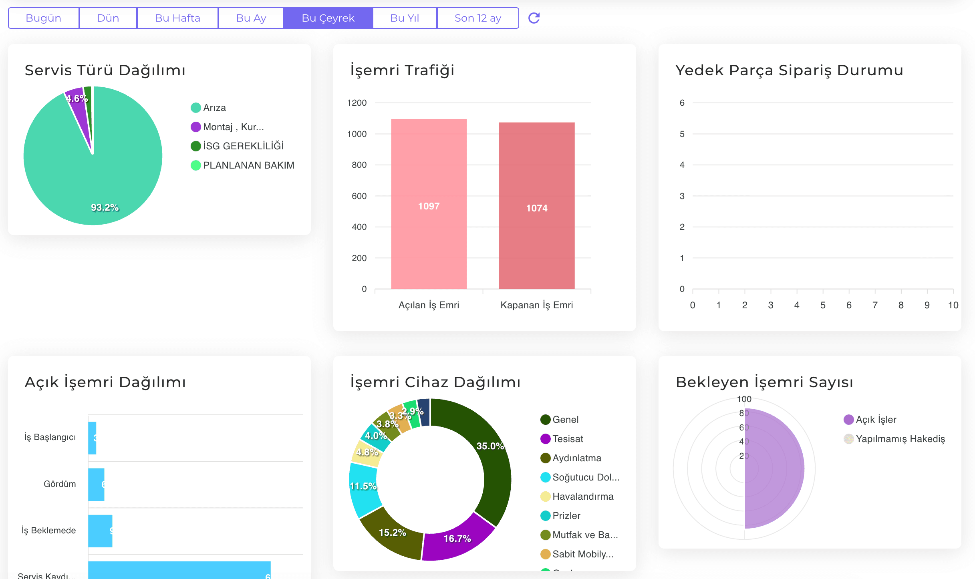This screenshot has height=579, width=975.
Task: Click the Tesisat legend color dot
Action: pyautogui.click(x=545, y=439)
